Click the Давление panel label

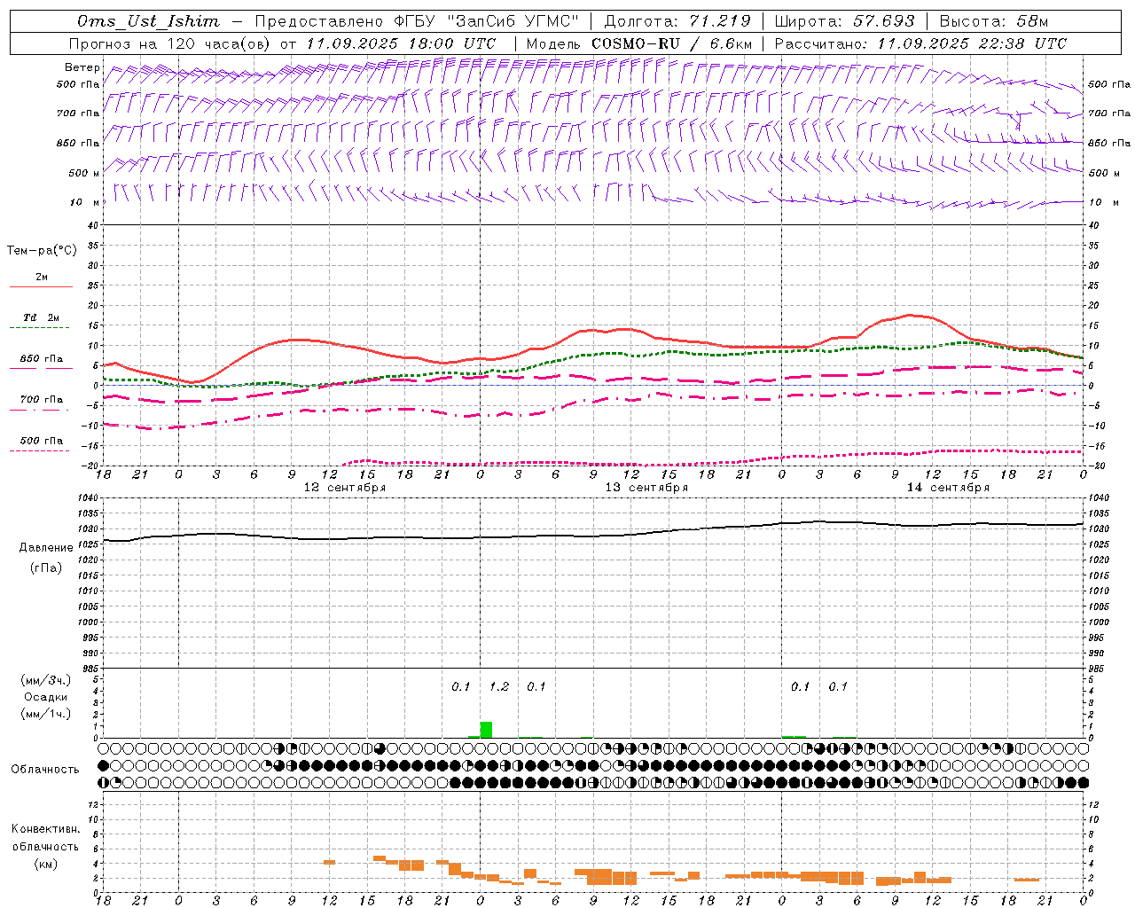[46, 548]
